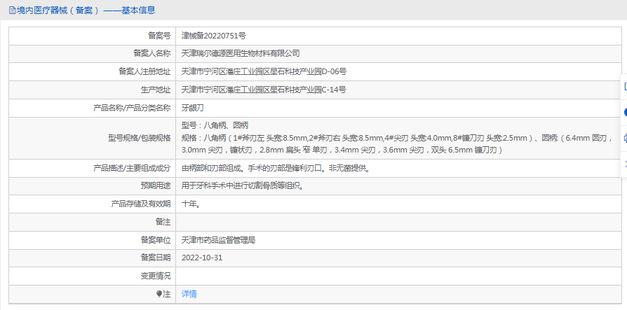Click the 备案日期 row label
627x310 pixels.
point(156,258)
